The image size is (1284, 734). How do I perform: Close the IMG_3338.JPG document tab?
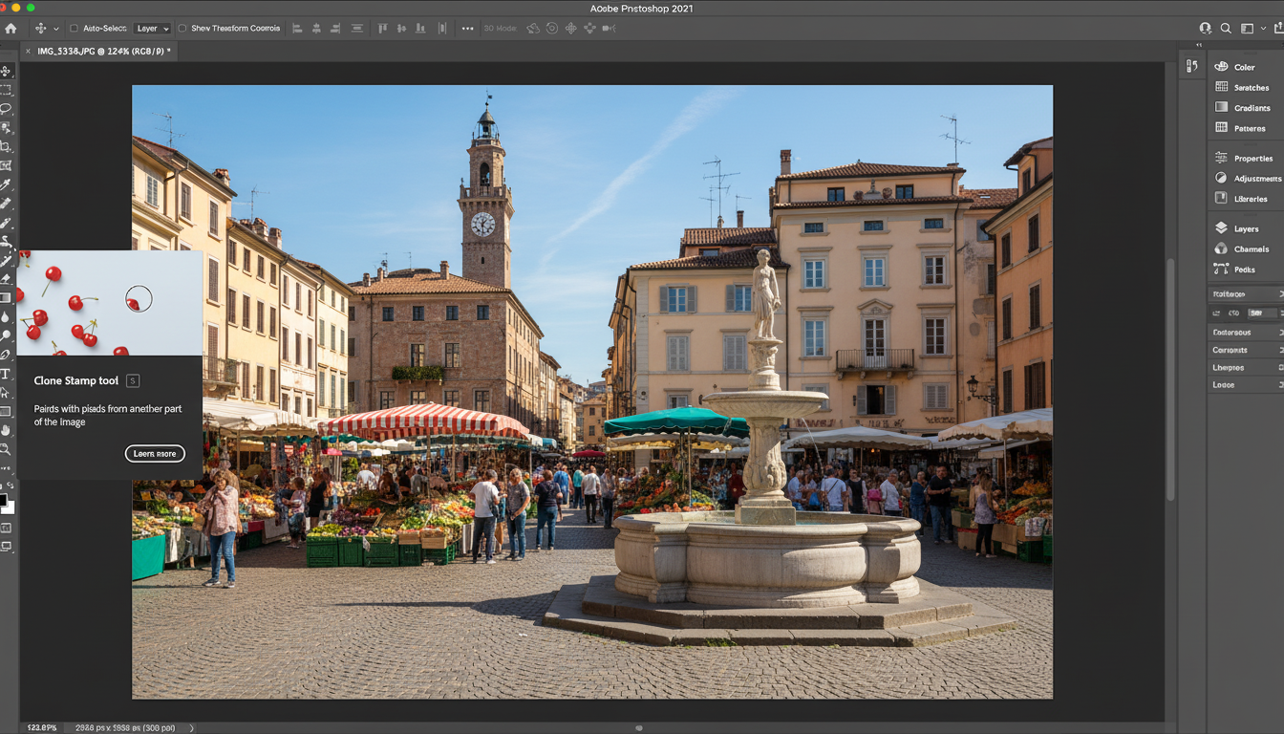click(28, 51)
